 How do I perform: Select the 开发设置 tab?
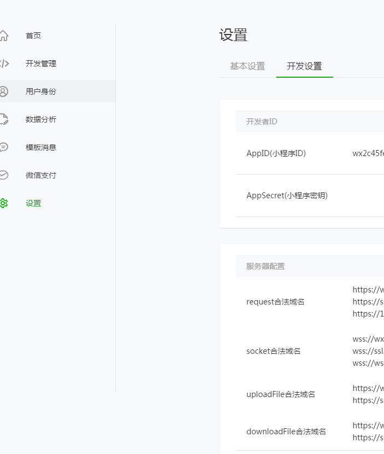click(304, 66)
